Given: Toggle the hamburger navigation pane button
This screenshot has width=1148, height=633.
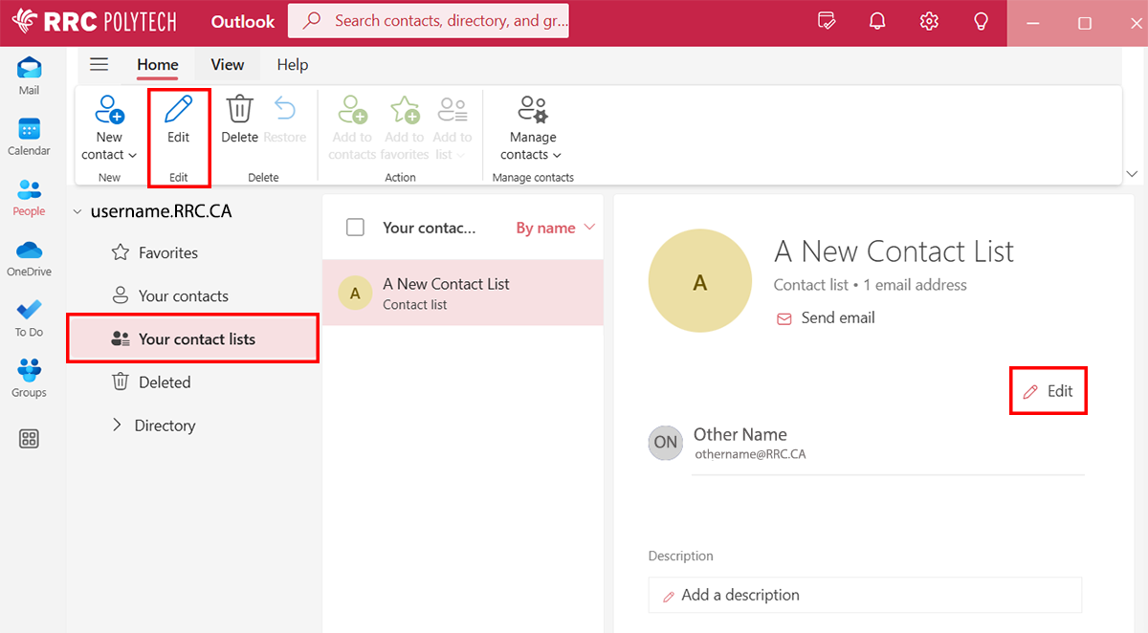Looking at the screenshot, I should pos(99,64).
